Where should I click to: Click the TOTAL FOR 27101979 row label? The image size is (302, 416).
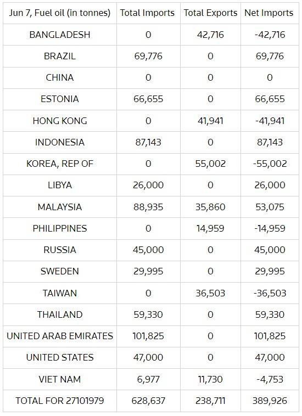click(x=60, y=401)
